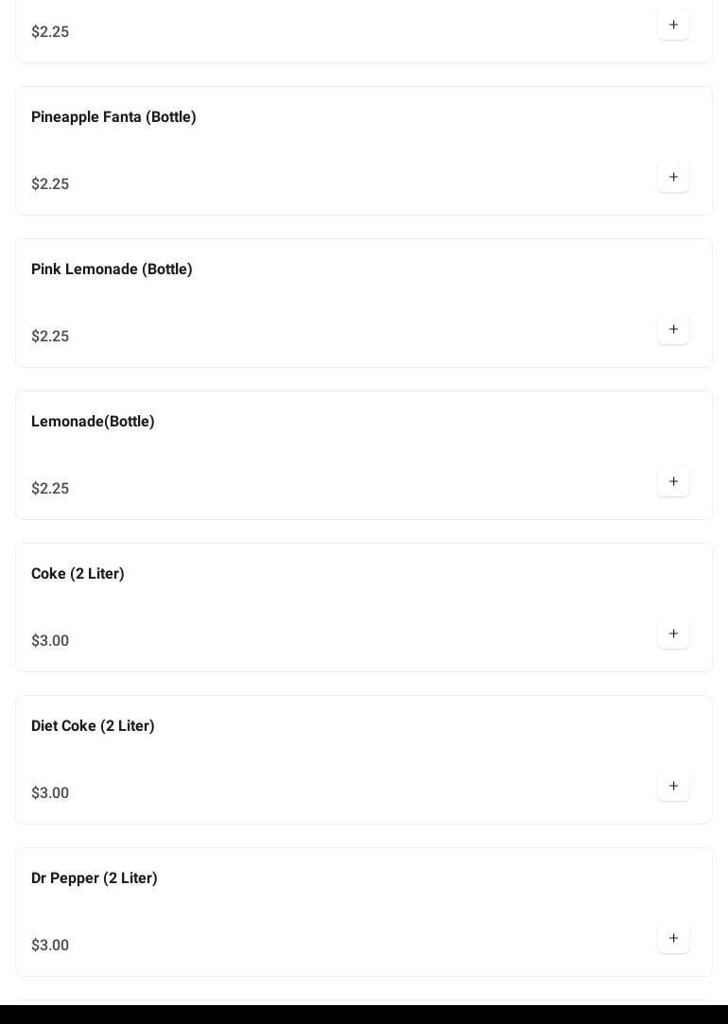Select the $2.25 price of Lemonade(Bottle)
The width and height of the screenshot is (728, 1024).
(x=50, y=489)
